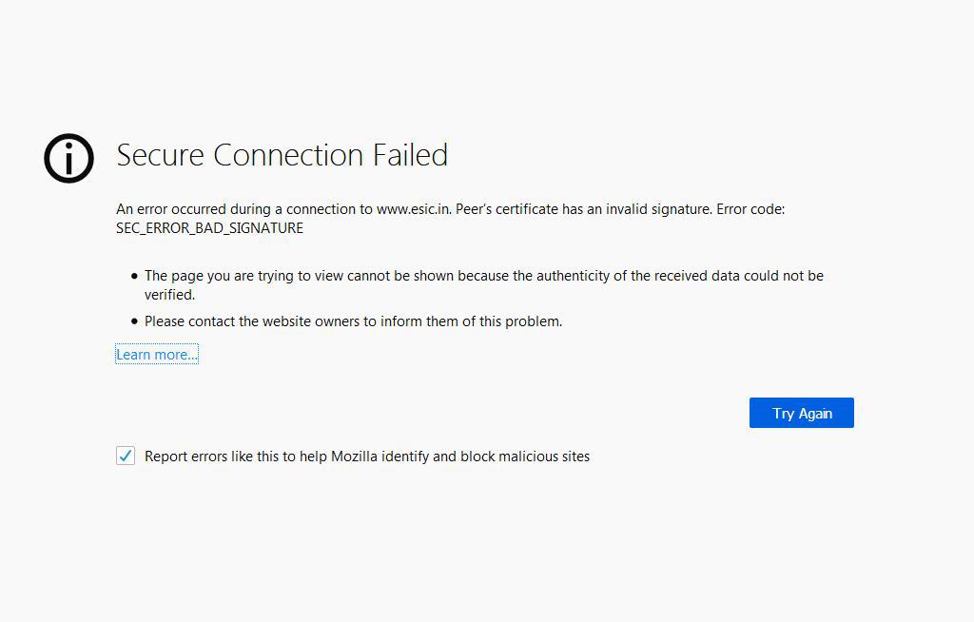Click the bullet dot before "Please contact"
The width and height of the screenshot is (974, 622).
tap(134, 321)
